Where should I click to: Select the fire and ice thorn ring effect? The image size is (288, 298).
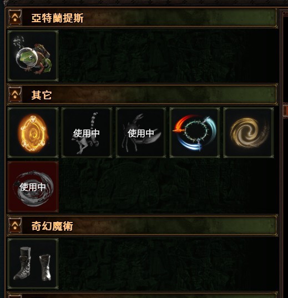coord(195,133)
